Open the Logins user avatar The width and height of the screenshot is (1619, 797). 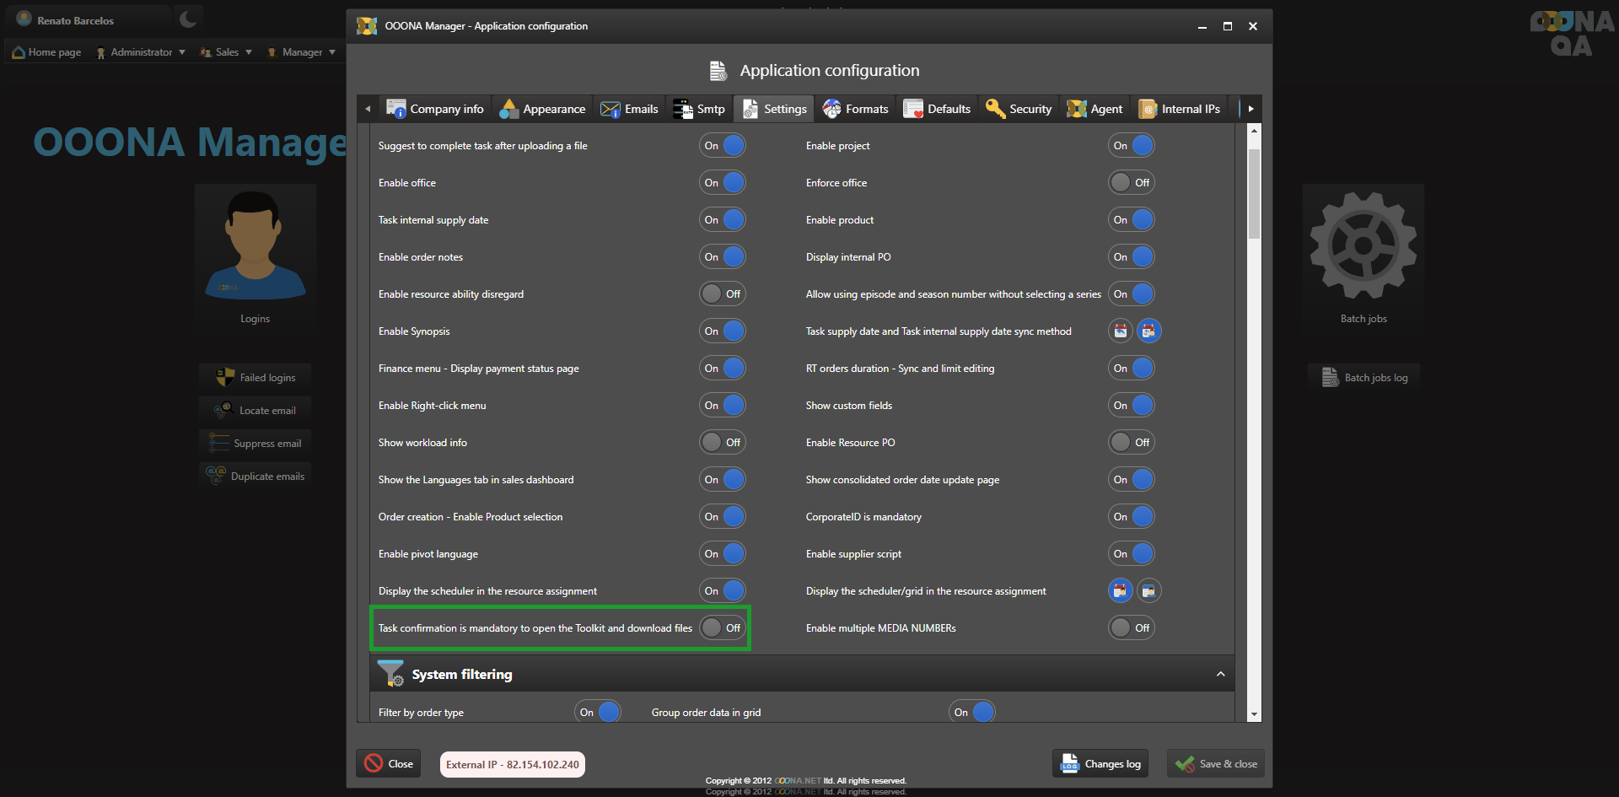coord(255,246)
